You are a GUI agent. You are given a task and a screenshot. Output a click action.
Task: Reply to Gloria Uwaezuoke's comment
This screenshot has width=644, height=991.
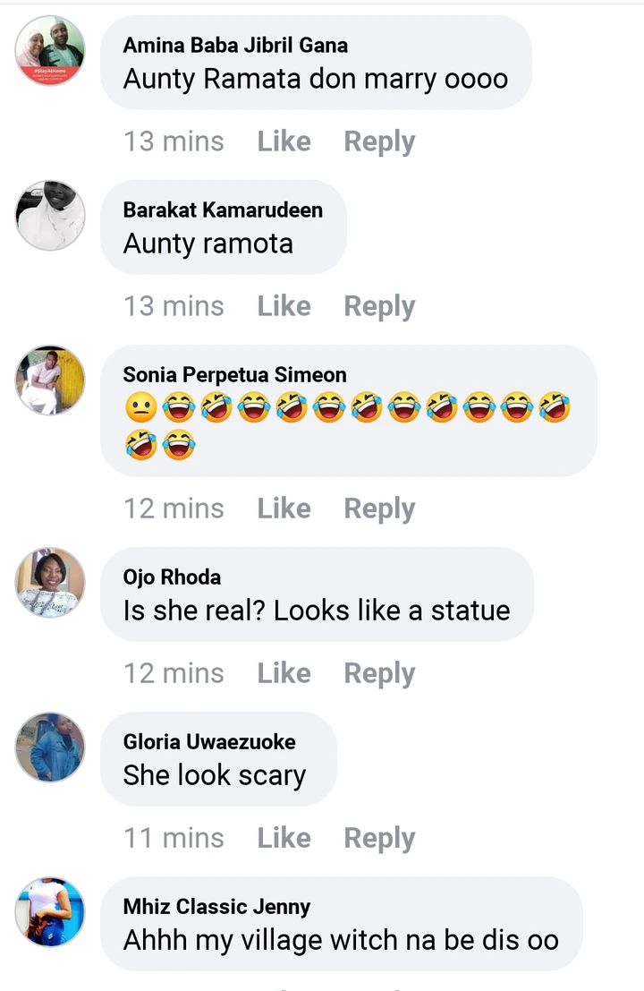tap(379, 838)
